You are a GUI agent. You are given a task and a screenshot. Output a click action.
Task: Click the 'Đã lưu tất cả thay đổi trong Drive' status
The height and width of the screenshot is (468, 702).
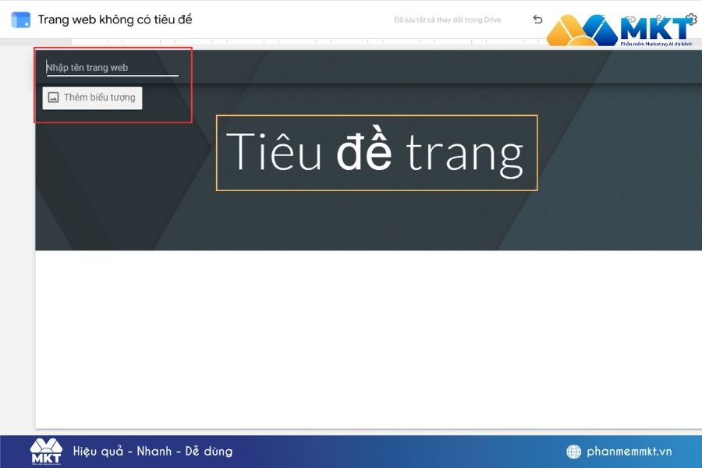(x=447, y=19)
